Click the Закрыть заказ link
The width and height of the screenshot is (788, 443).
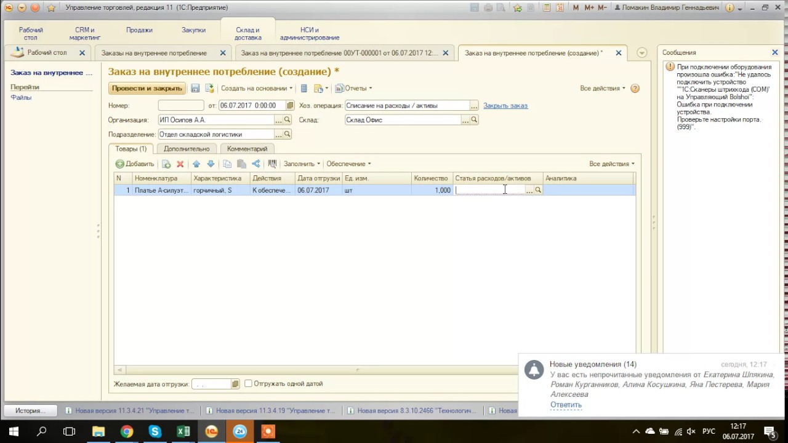pyautogui.click(x=505, y=105)
